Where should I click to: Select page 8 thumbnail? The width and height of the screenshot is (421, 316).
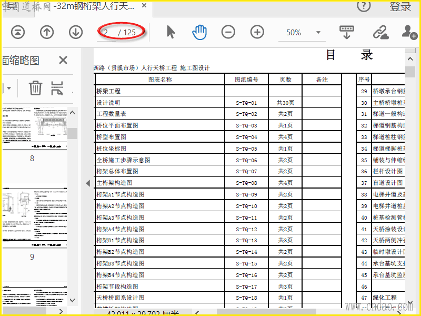pos(35,128)
